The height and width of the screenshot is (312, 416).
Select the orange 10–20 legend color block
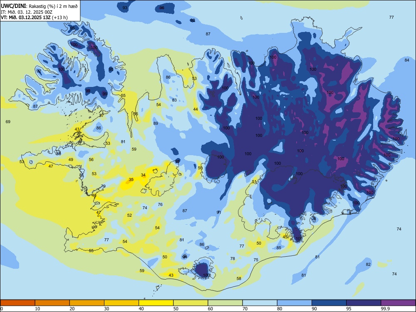pyautogui.click(x=52, y=303)
